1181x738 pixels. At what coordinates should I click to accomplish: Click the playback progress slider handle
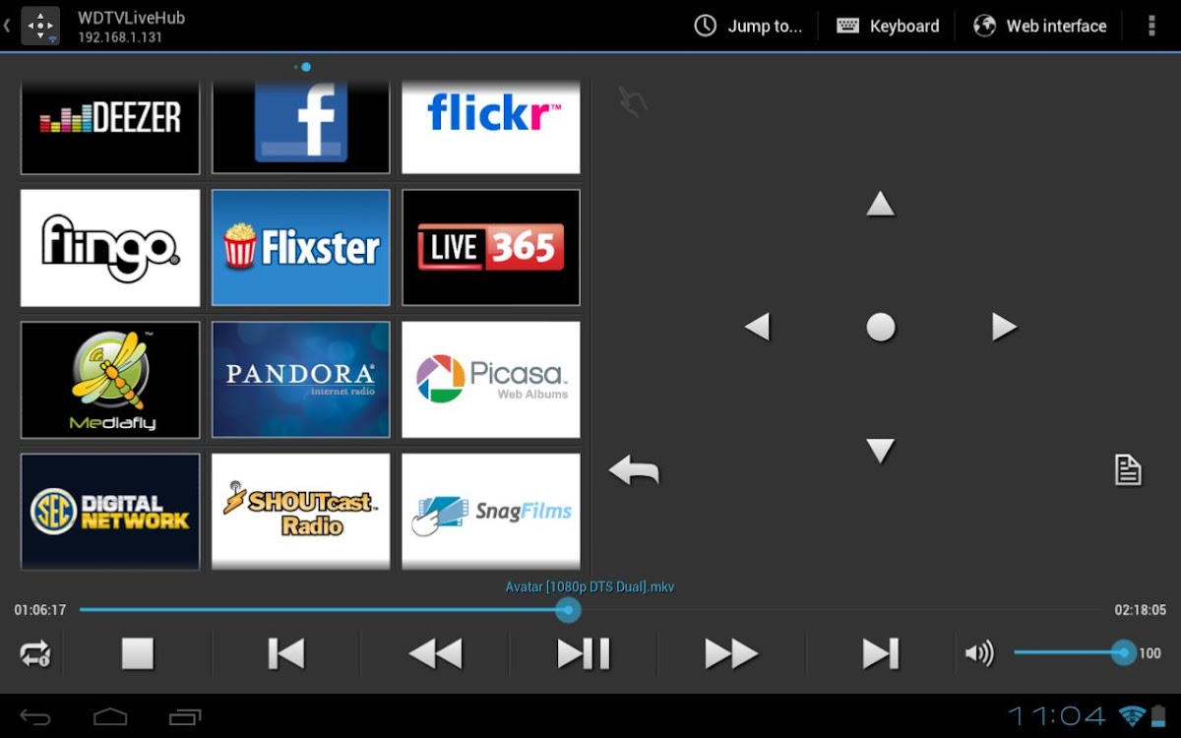567,610
